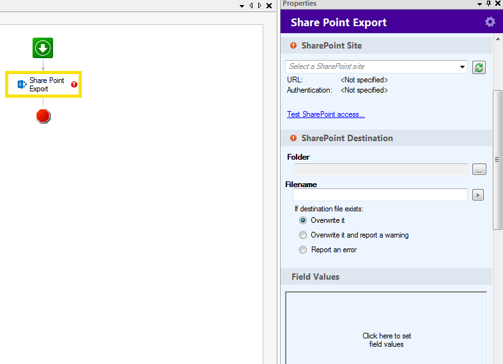Click the red stop end node
Image resolution: width=503 pixels, height=364 pixels.
(43, 116)
